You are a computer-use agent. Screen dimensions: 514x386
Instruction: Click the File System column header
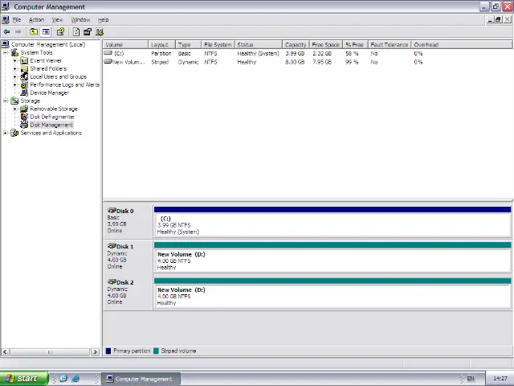[218, 45]
